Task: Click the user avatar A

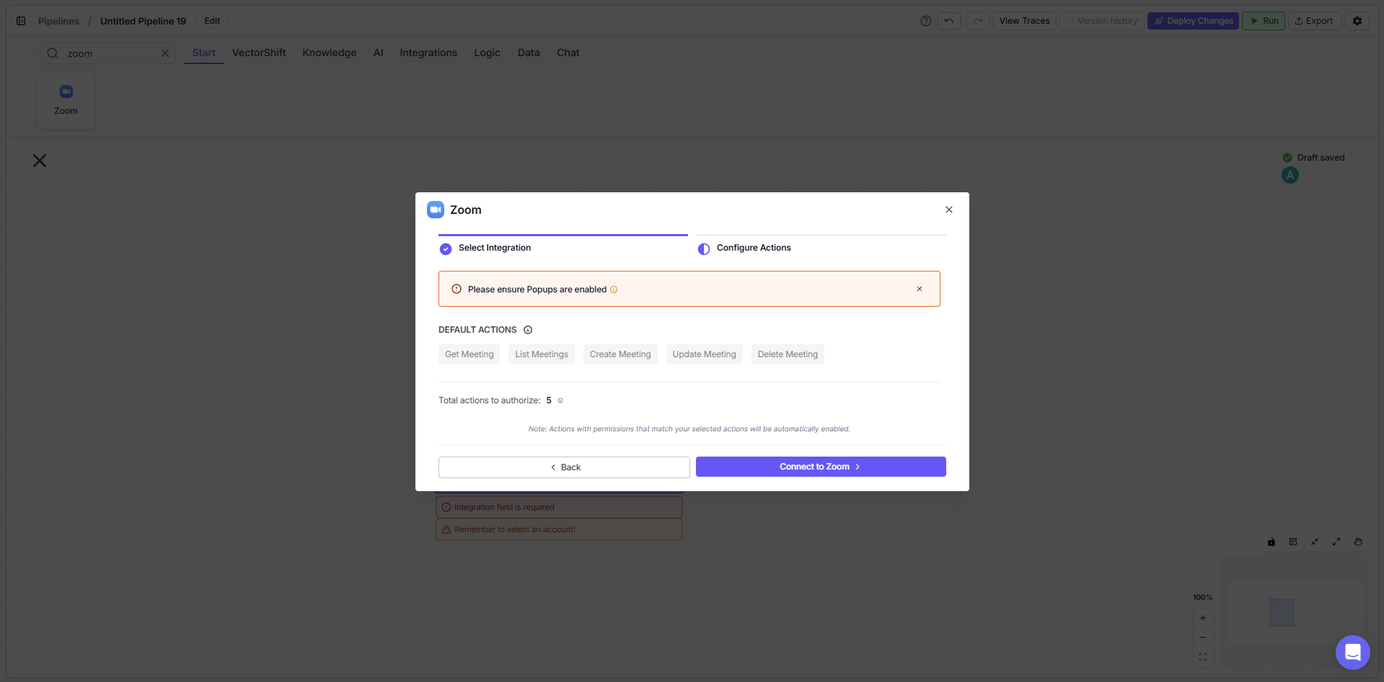Action: (x=1290, y=175)
